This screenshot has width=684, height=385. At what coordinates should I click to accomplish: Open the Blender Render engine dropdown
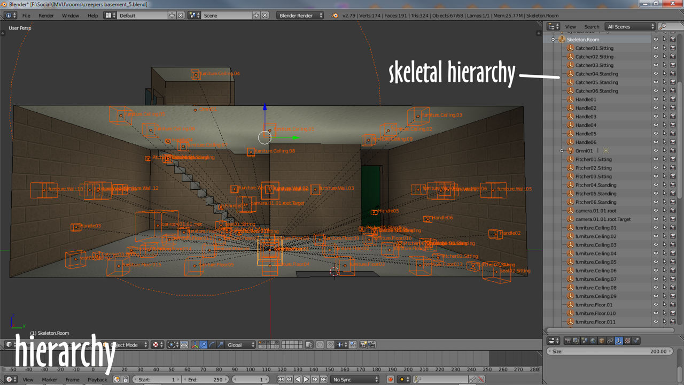click(x=300, y=16)
